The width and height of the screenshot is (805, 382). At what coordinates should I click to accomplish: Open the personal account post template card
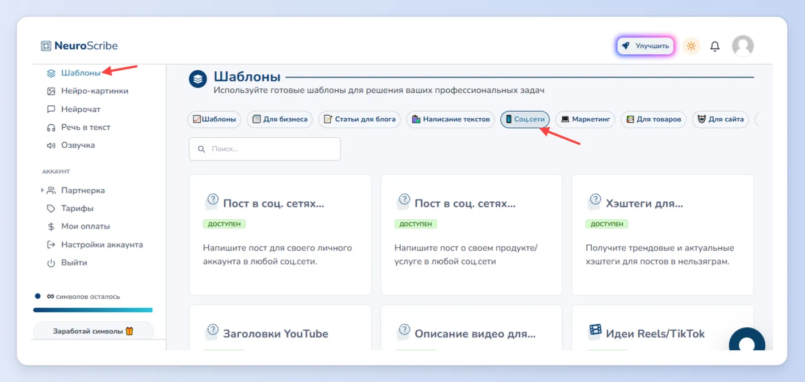click(280, 235)
